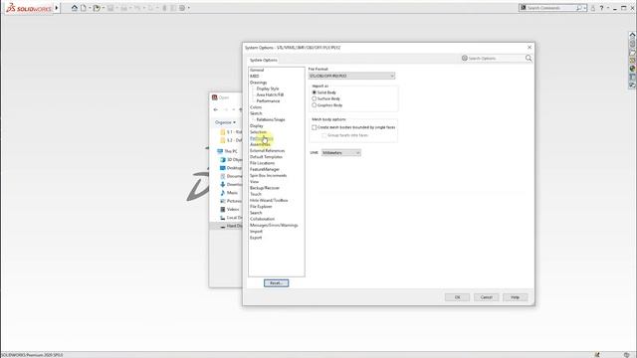This screenshot has width=637, height=358.
Task: Click the back arrow in the Open dialog
Action: [216, 109]
